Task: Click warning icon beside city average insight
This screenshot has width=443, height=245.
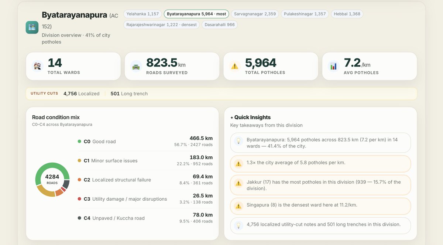Action: click(238, 163)
